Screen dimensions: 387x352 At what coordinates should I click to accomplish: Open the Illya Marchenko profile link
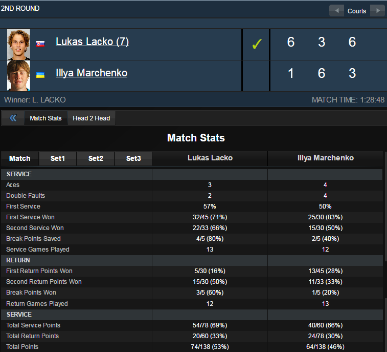[92, 73]
